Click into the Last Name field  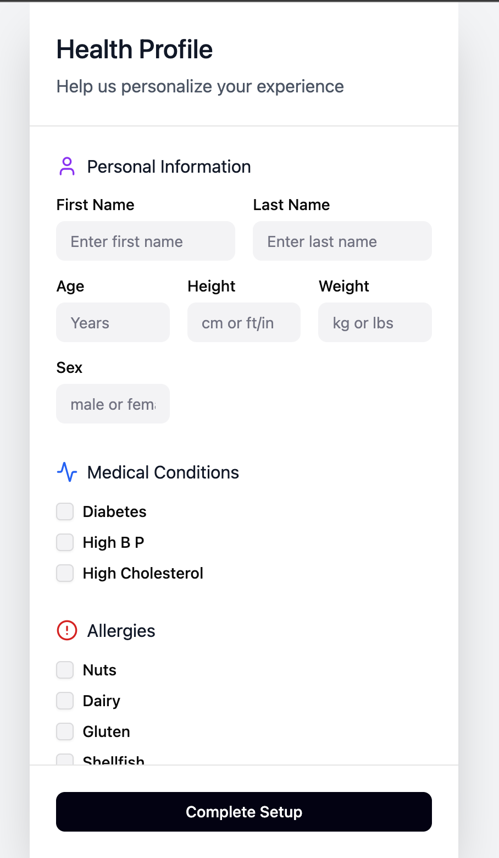point(342,241)
